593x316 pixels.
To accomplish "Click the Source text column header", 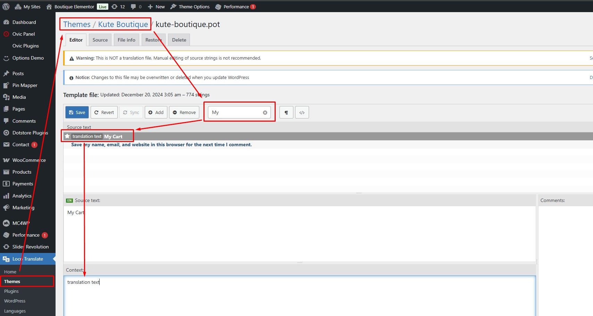I will click(79, 127).
